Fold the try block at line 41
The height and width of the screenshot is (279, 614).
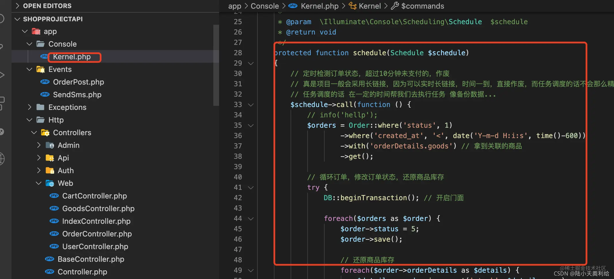click(251, 188)
